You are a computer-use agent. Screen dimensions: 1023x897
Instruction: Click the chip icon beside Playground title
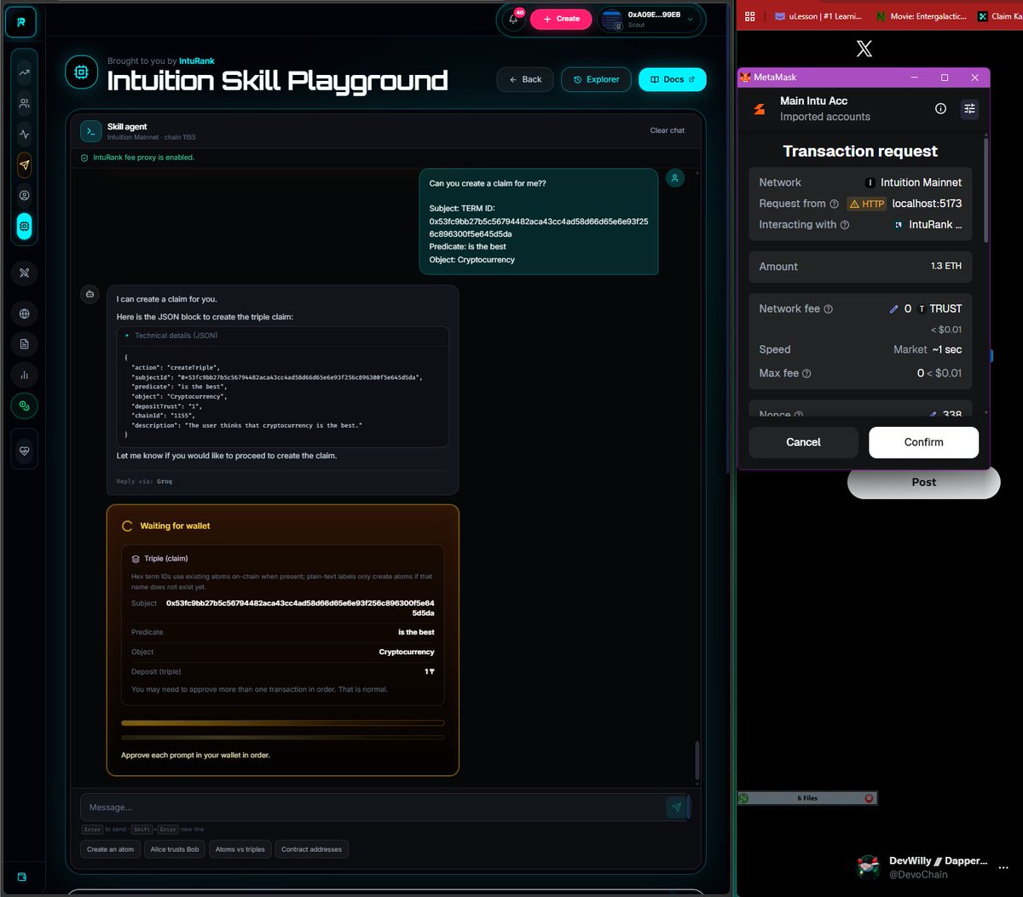82,72
